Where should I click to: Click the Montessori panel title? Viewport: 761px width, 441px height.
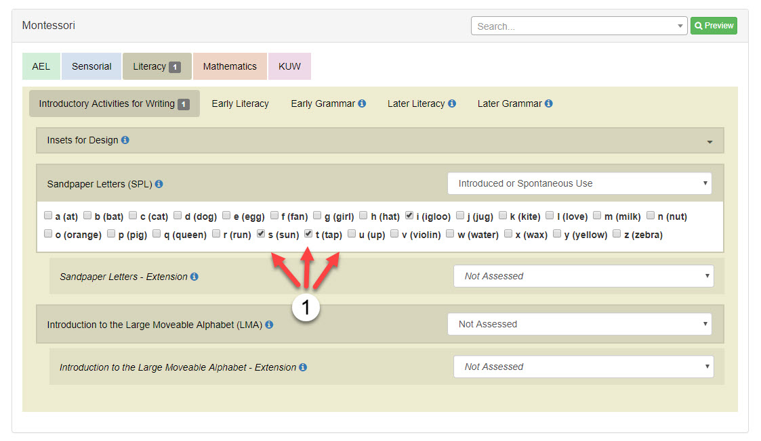[x=49, y=25]
